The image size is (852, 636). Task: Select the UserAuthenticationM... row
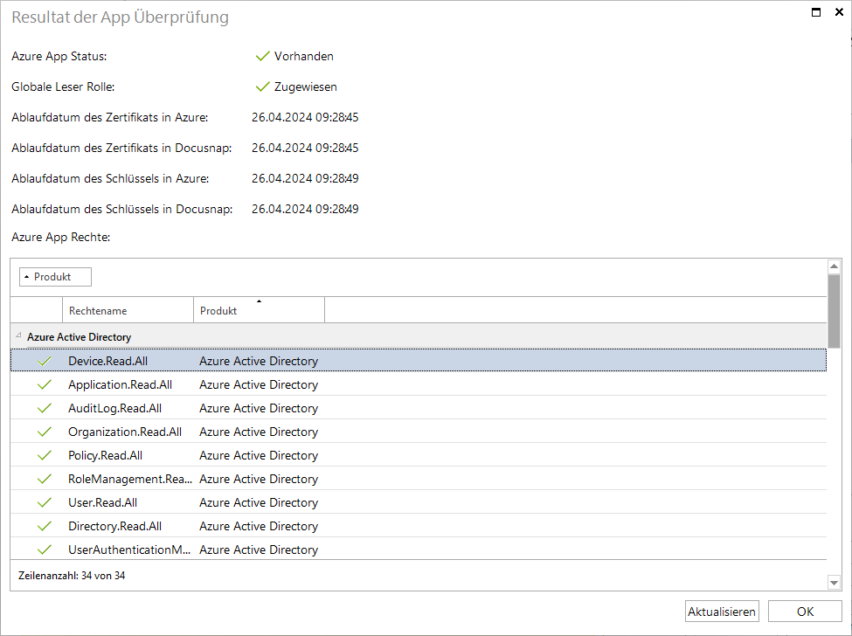pos(419,550)
